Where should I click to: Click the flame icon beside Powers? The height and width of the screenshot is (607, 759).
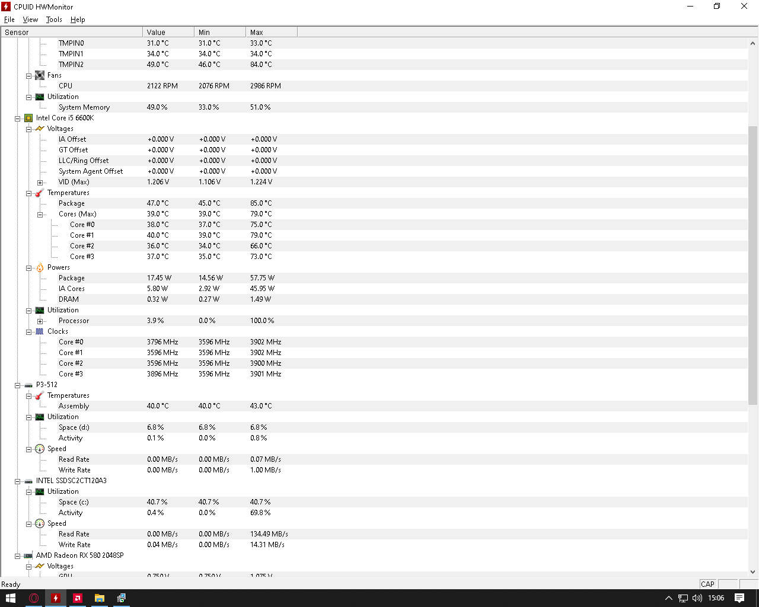(x=40, y=267)
